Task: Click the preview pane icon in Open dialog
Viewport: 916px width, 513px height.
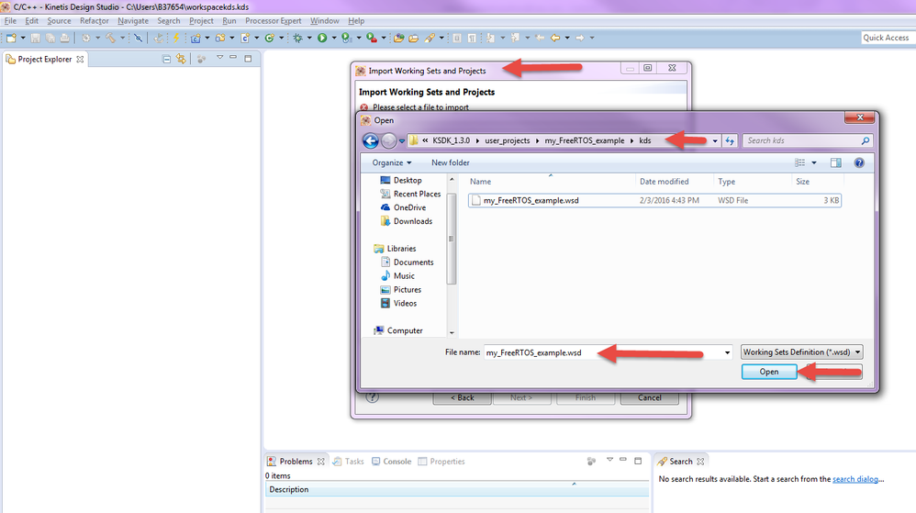Action: 836,163
